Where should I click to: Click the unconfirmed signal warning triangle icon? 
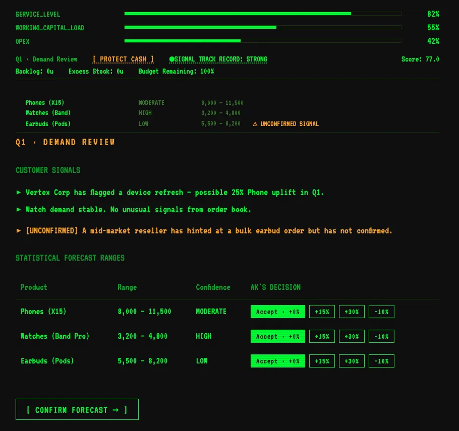tap(255, 124)
